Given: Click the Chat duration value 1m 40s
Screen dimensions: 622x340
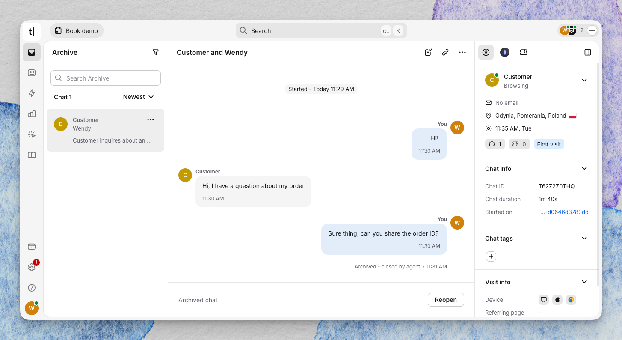Looking at the screenshot, I should [x=548, y=199].
